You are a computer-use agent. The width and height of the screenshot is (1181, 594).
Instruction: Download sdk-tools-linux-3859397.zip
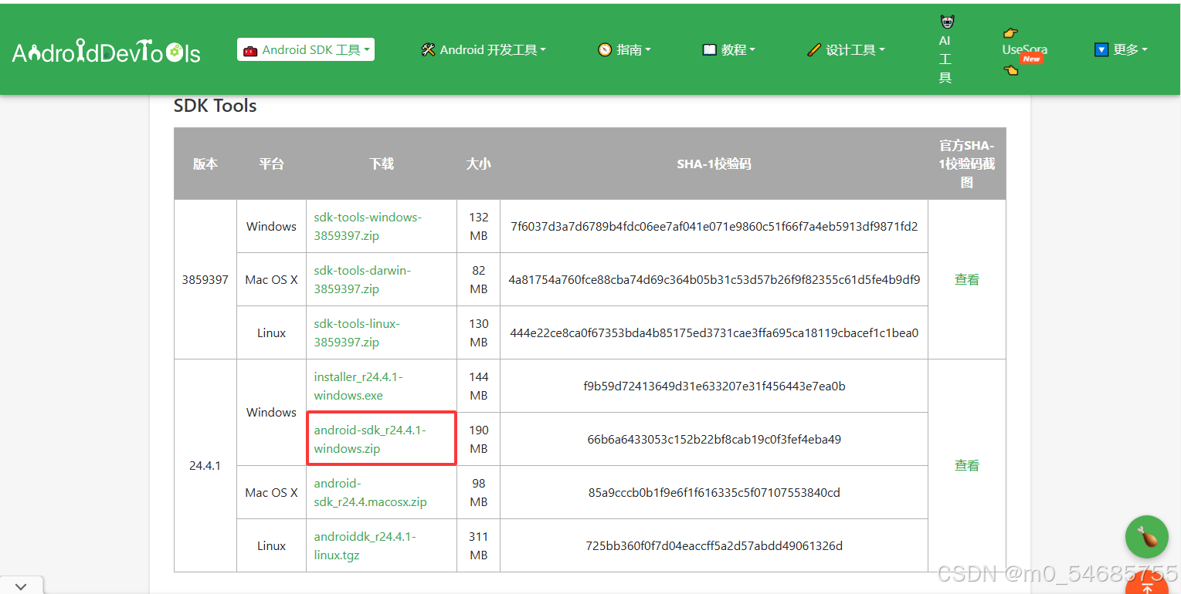pos(357,332)
